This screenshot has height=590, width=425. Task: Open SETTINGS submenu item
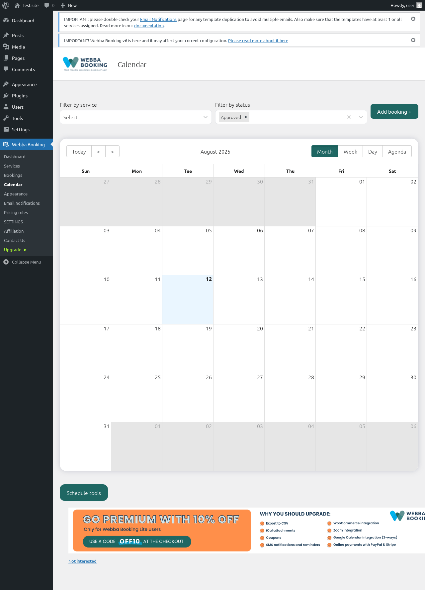pyautogui.click(x=27, y=222)
